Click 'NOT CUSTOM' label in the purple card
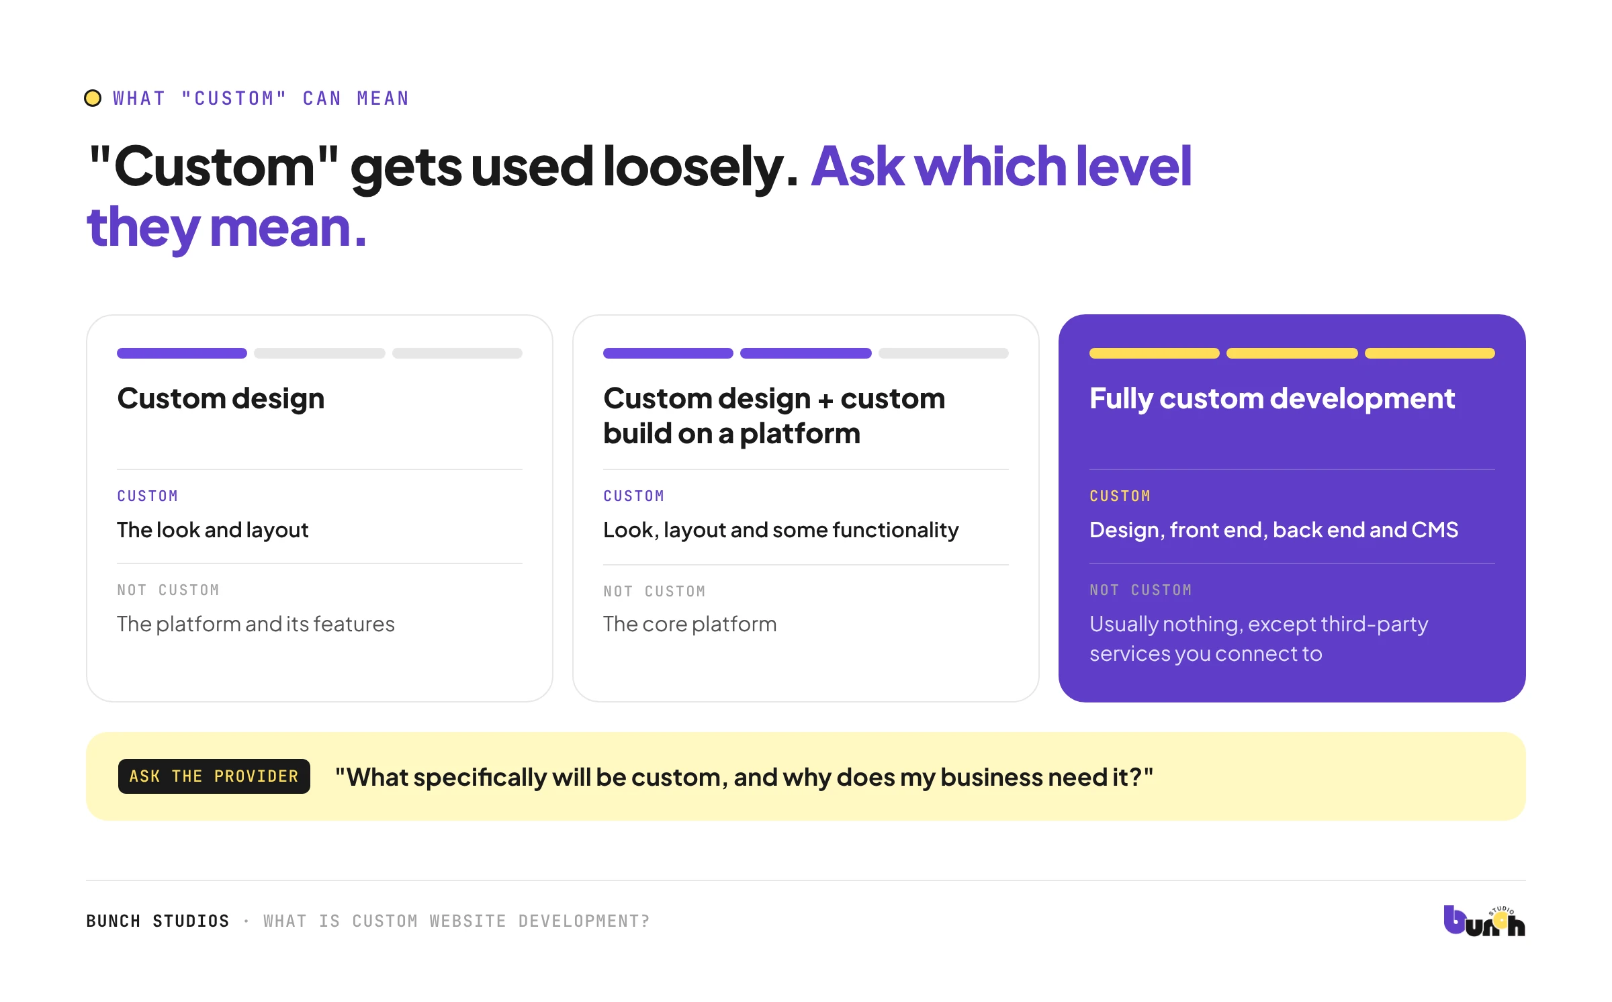This screenshot has width=1612, height=1002. coord(1141,590)
